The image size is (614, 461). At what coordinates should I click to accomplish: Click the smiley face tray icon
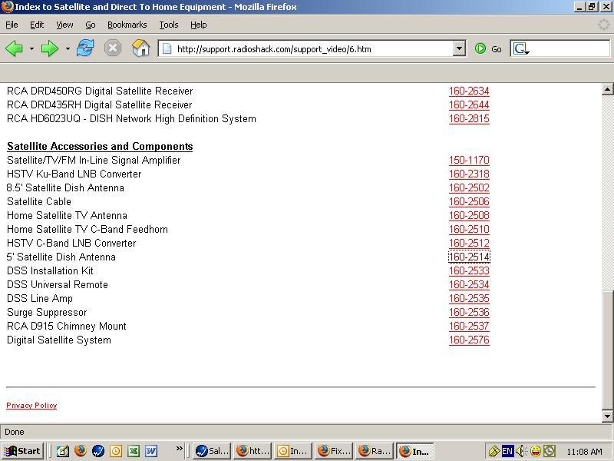[535, 451]
